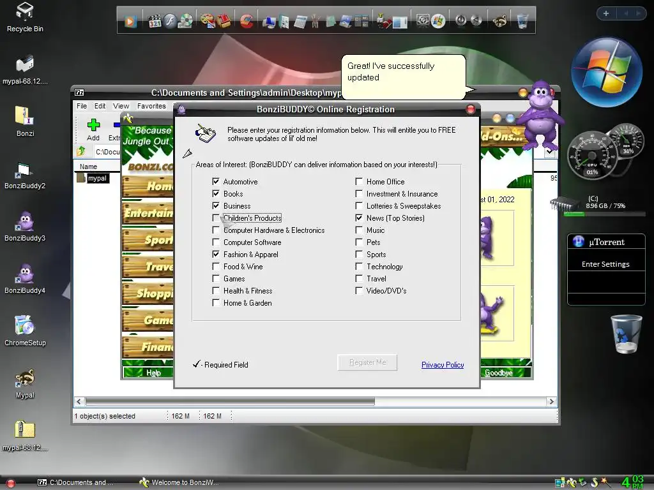Screen dimensions: 654x490
Task: Uncheck Fashion & Apparel
Action: [x=216, y=254]
